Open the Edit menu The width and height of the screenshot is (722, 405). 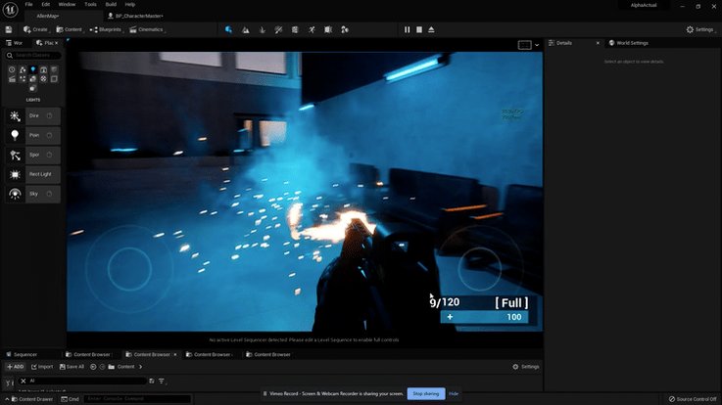[x=46, y=4]
